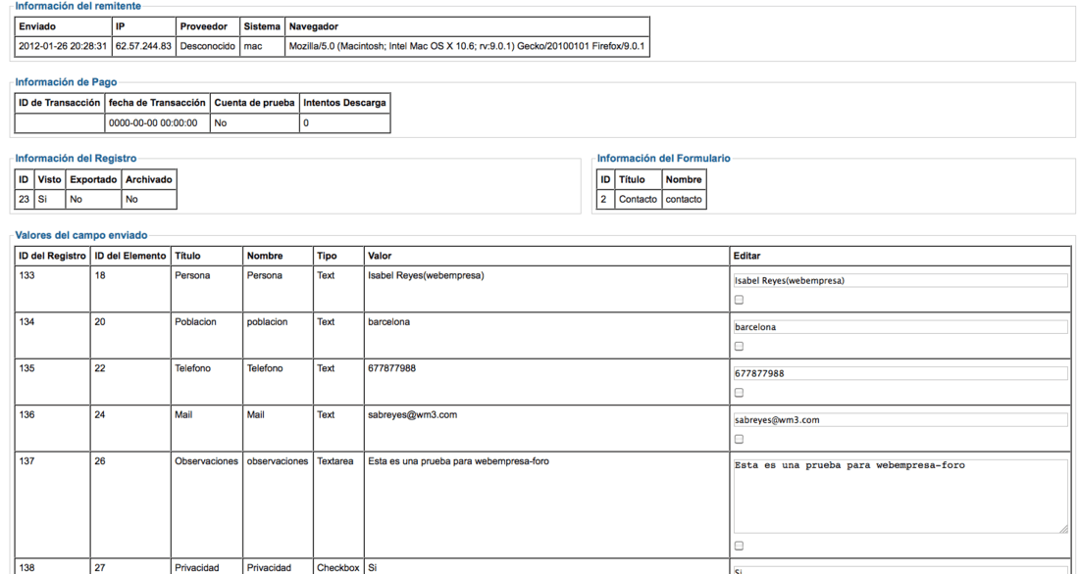Click the ID del Registro cell 137

[x=26, y=461]
